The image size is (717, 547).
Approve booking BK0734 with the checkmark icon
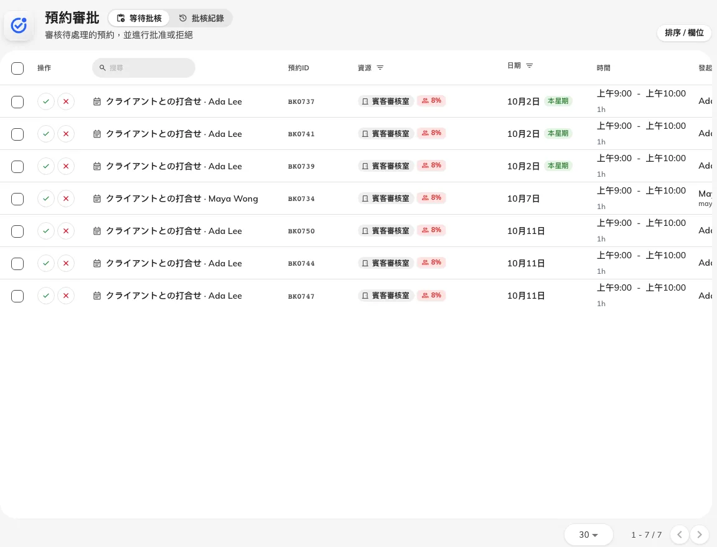[45, 199]
